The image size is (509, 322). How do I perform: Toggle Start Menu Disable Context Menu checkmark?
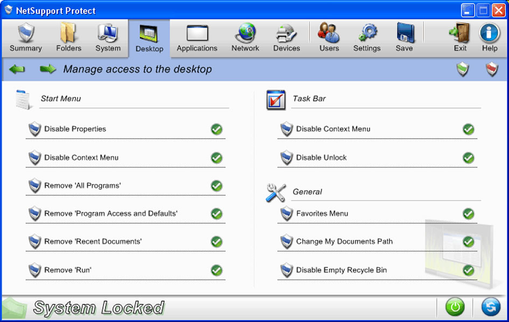click(x=217, y=158)
